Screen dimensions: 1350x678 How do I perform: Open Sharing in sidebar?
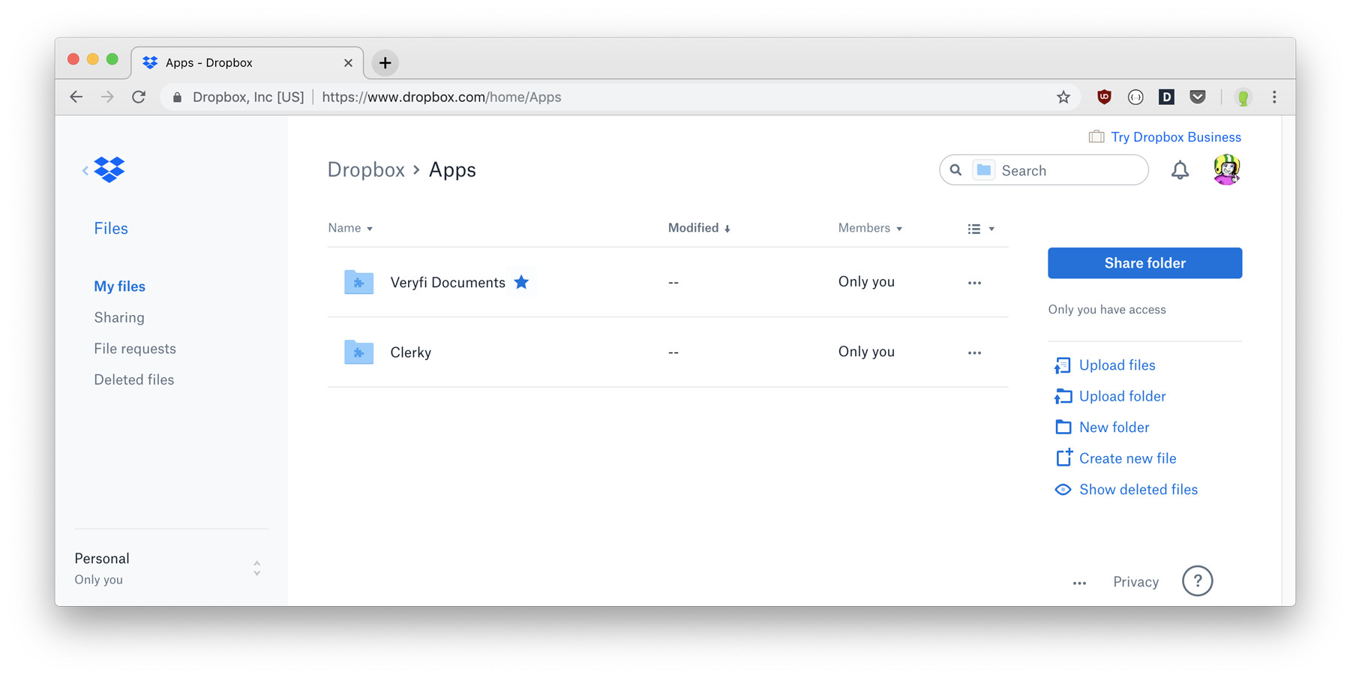pyautogui.click(x=119, y=317)
